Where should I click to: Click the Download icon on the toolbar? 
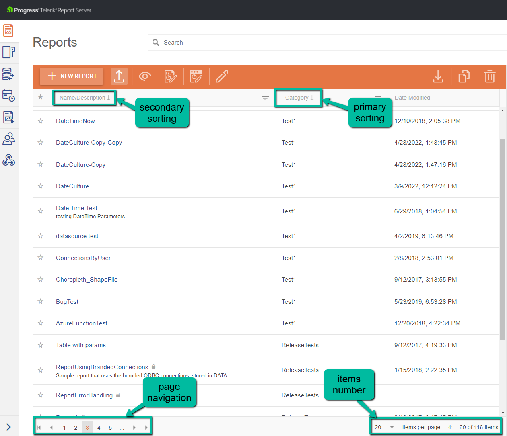point(438,76)
